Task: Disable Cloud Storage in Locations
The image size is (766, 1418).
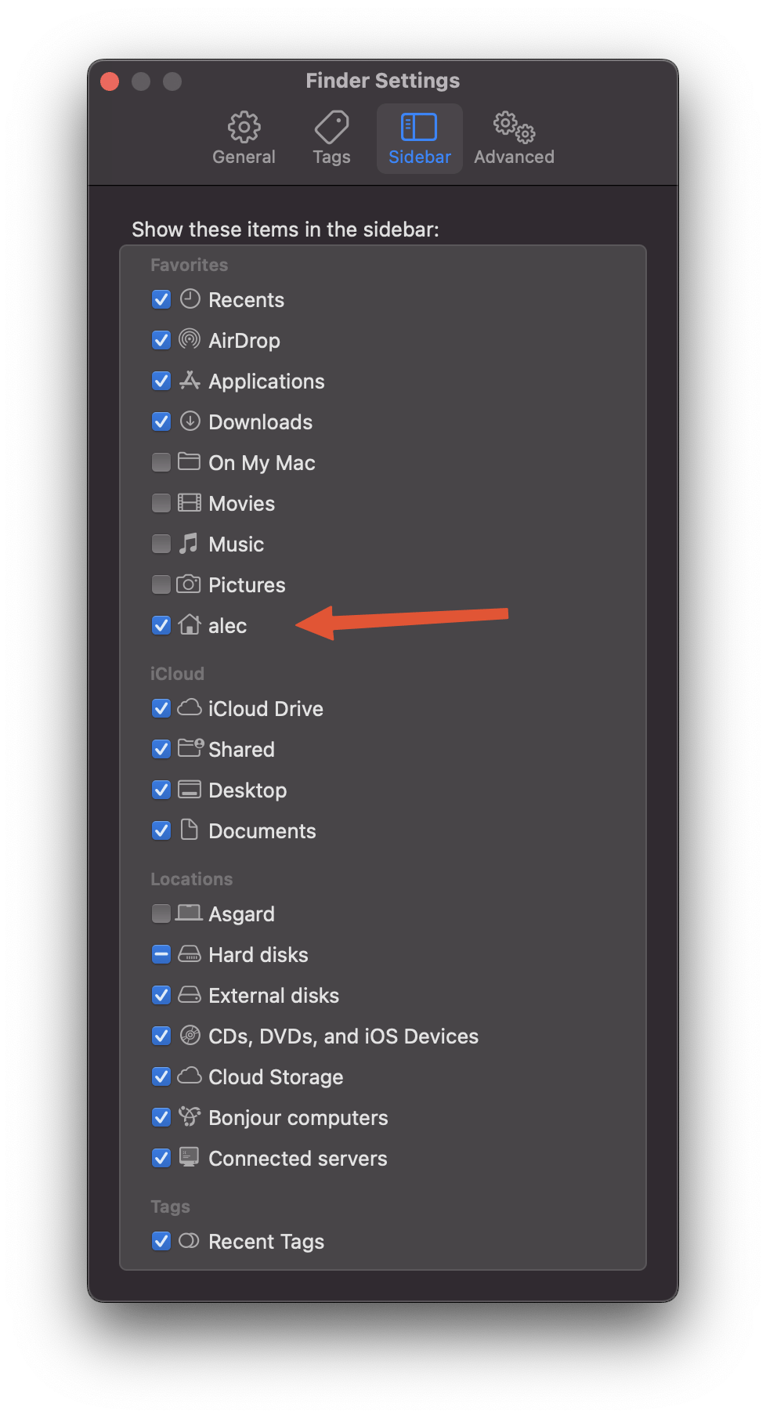Action: coord(161,1076)
